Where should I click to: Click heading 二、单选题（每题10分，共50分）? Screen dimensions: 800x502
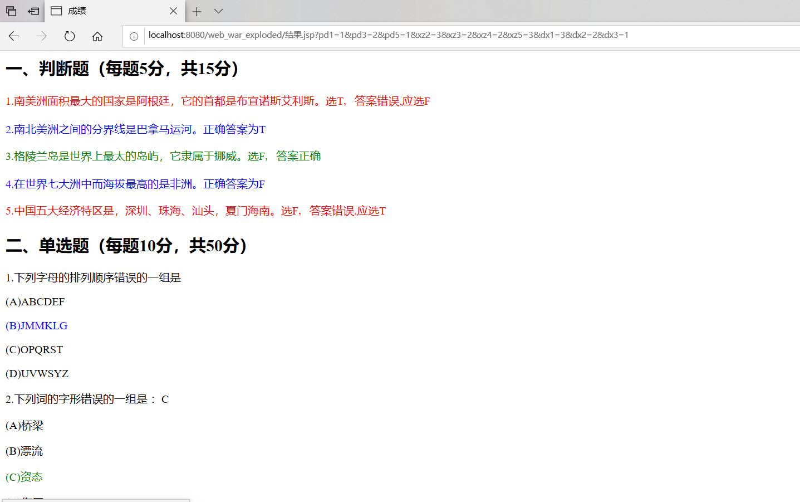click(x=126, y=246)
